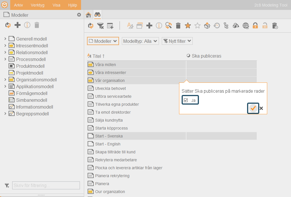The height and width of the screenshot is (197, 291).
Task: Open the Verktyg menu
Action: pos(37,5)
